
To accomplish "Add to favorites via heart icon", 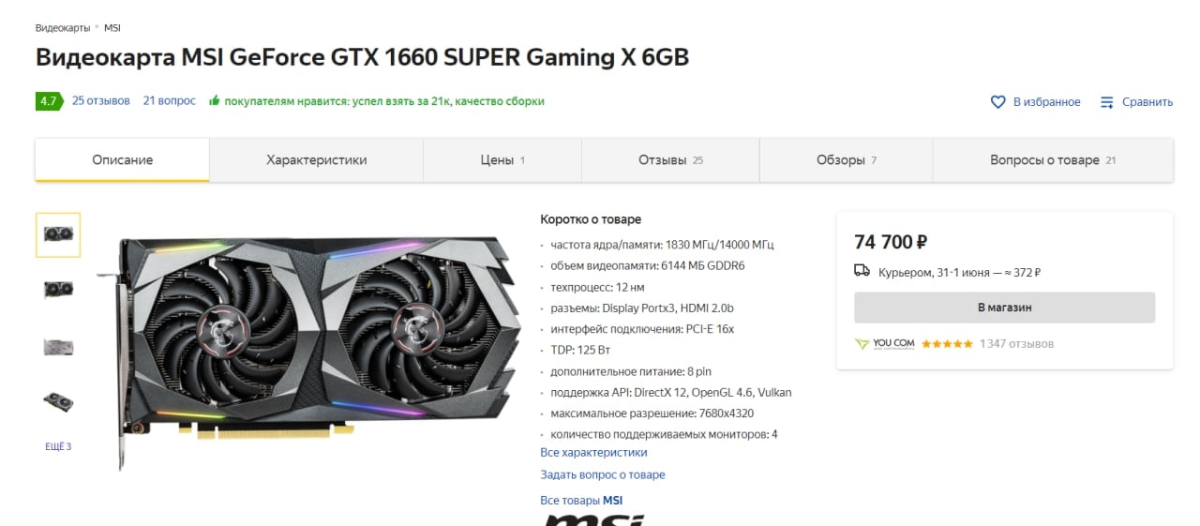I will 997,102.
